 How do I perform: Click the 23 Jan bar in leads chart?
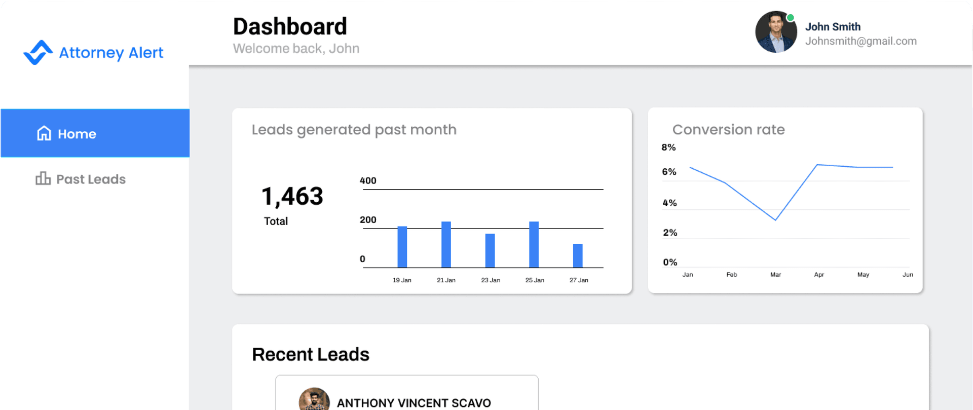(x=490, y=250)
